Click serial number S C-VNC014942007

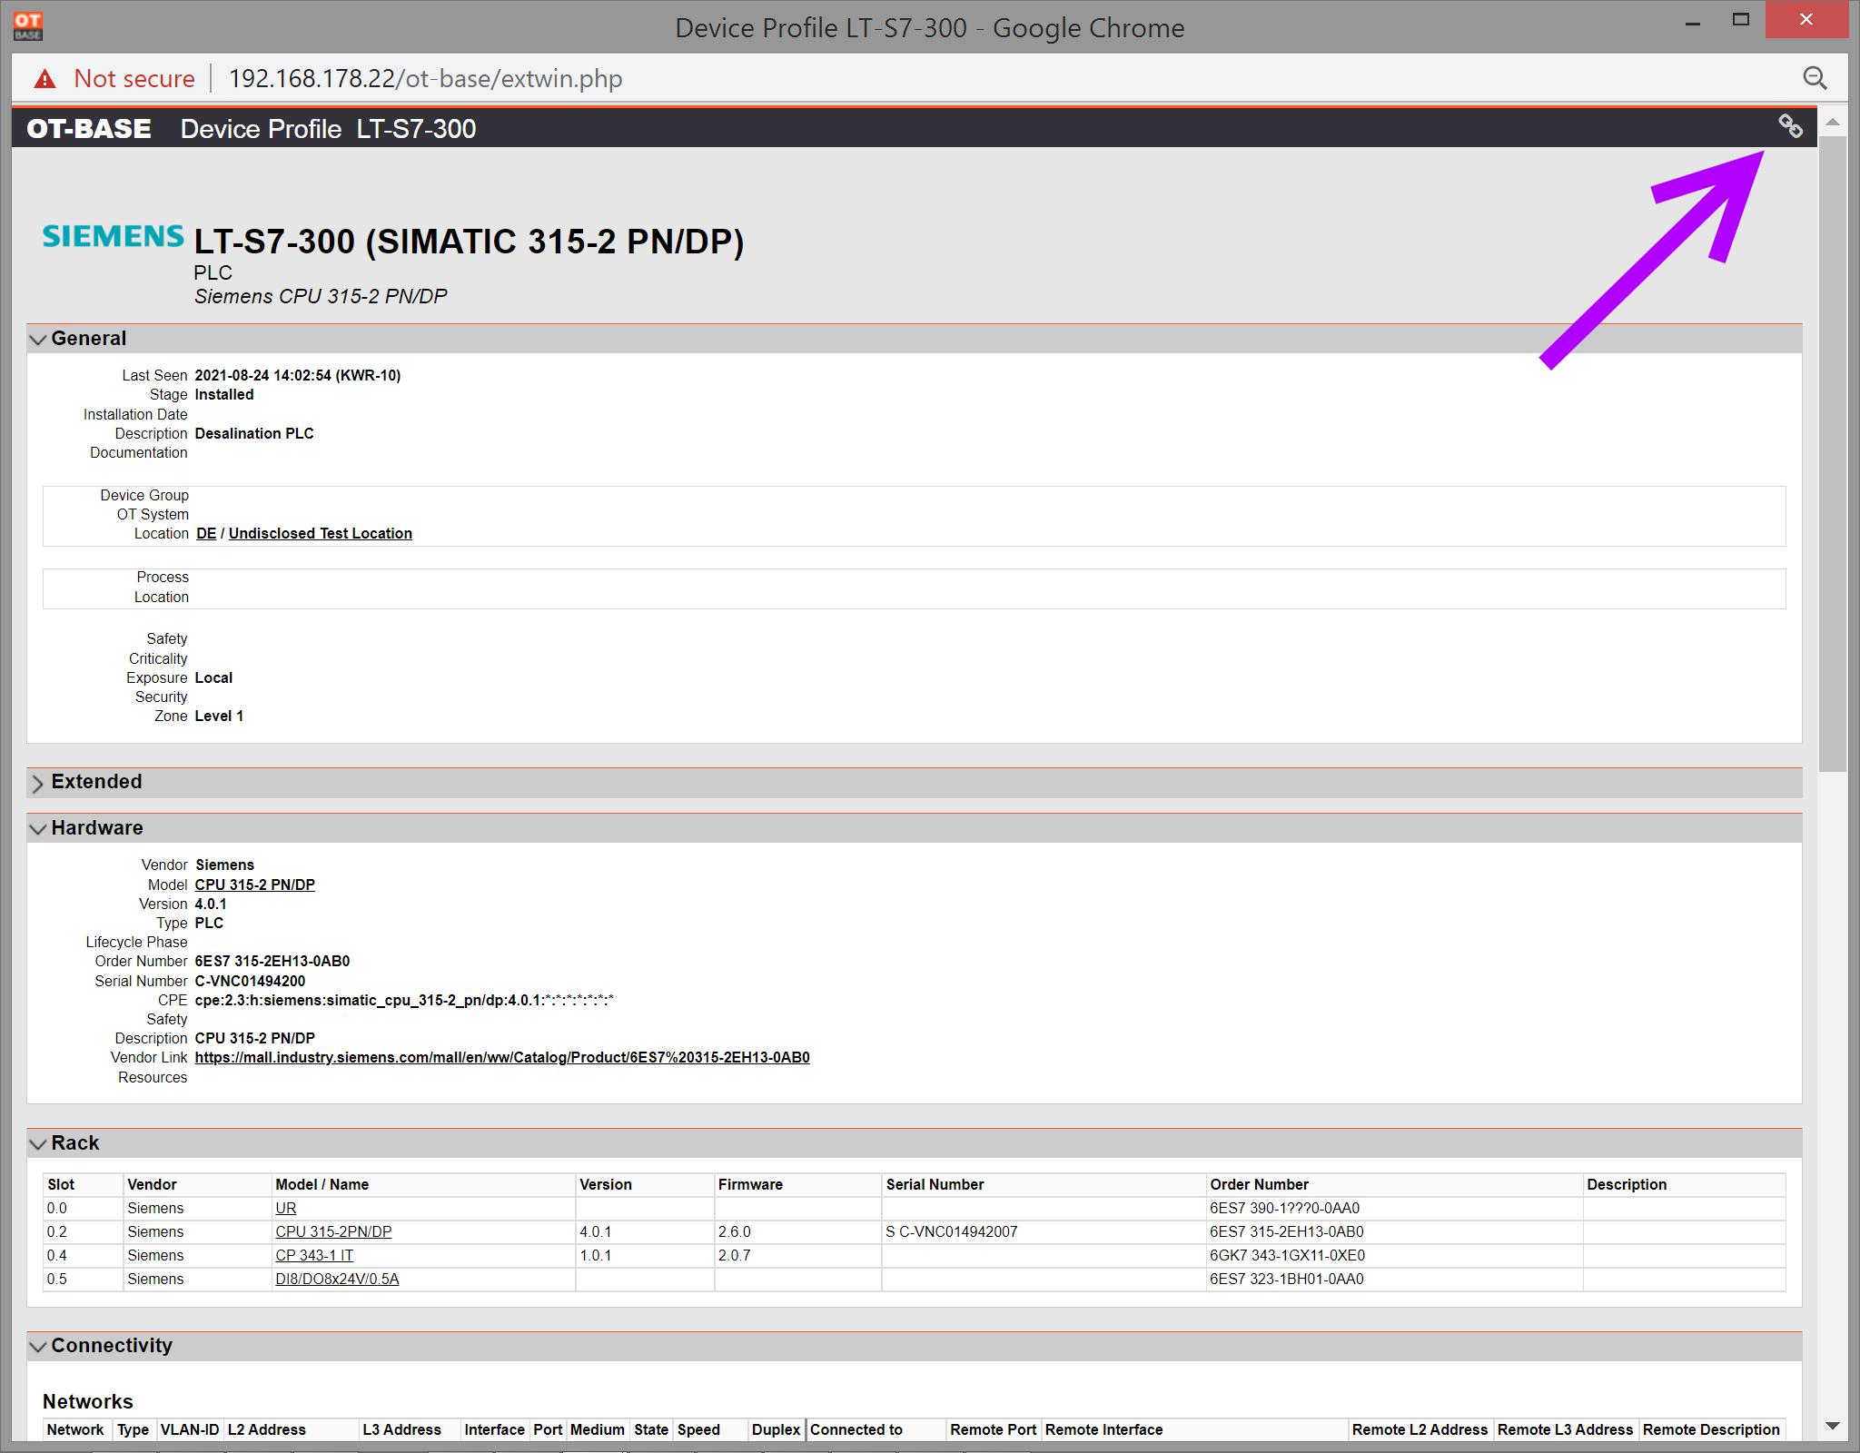coord(952,1231)
